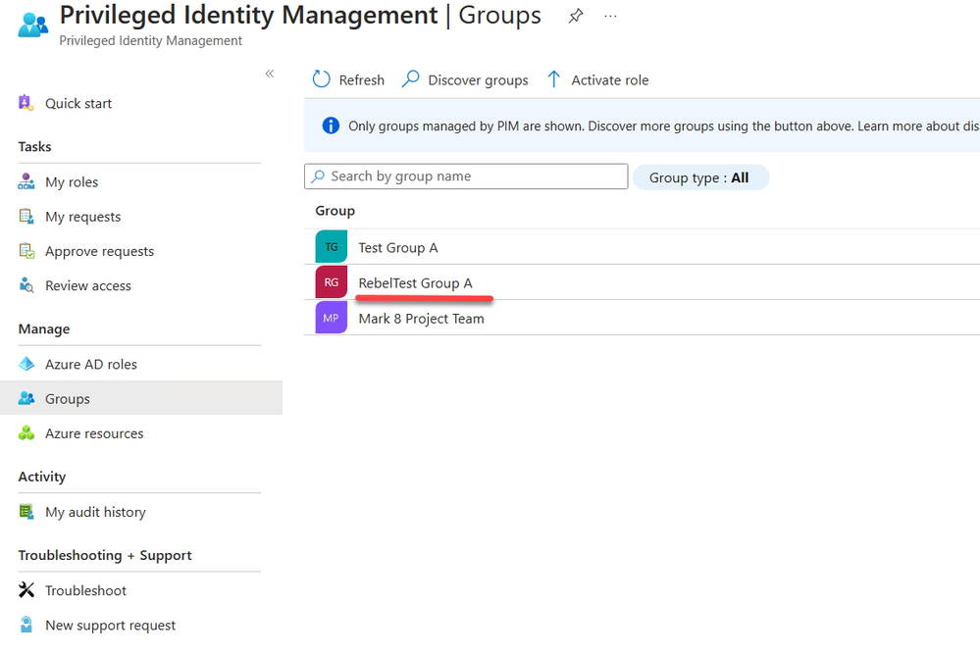Viewport: 980px width, 656px height.
Task: Click the Refresh icon in the toolbar
Action: pos(322,79)
